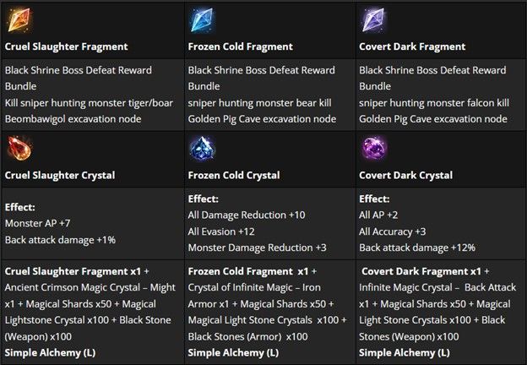Click Simple Alchemy (L) under Cruel Slaughter recipe
Image resolution: width=527 pixels, height=365 pixels.
click(50, 353)
